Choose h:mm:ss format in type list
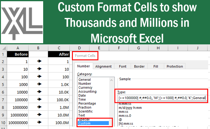210x129 pixels. [x=125, y=104]
